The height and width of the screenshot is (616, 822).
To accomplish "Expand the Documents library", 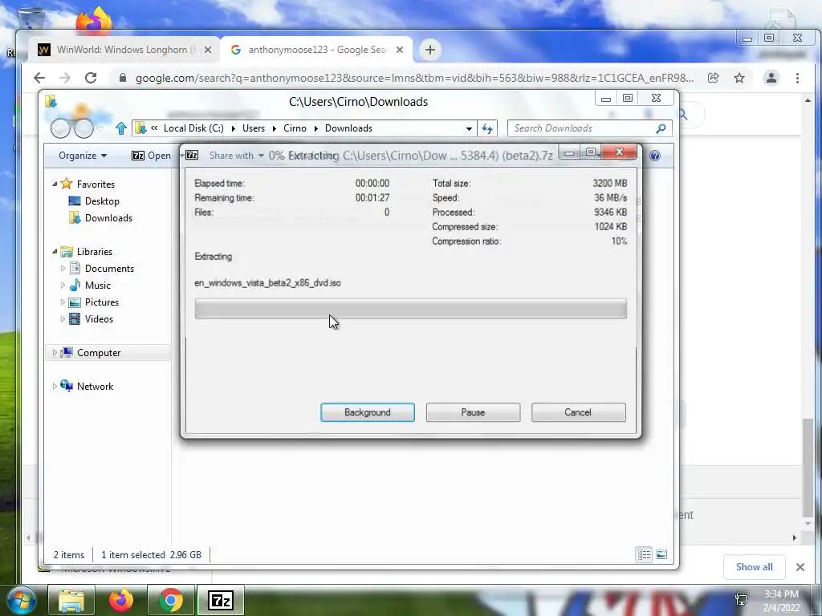I will coord(63,268).
